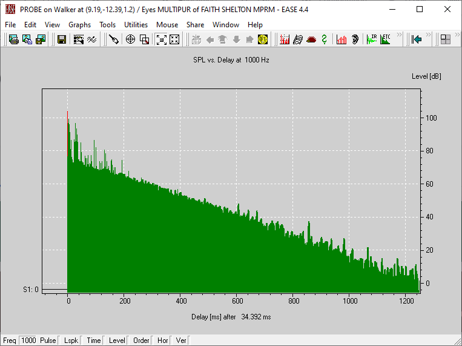Open the Share menu
The image size is (462, 346).
(x=195, y=25)
